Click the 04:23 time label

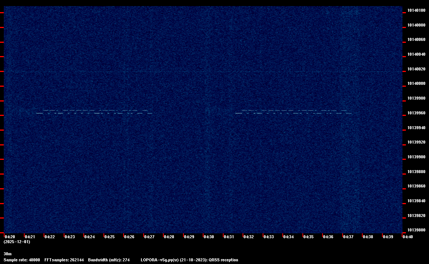click(x=69, y=237)
